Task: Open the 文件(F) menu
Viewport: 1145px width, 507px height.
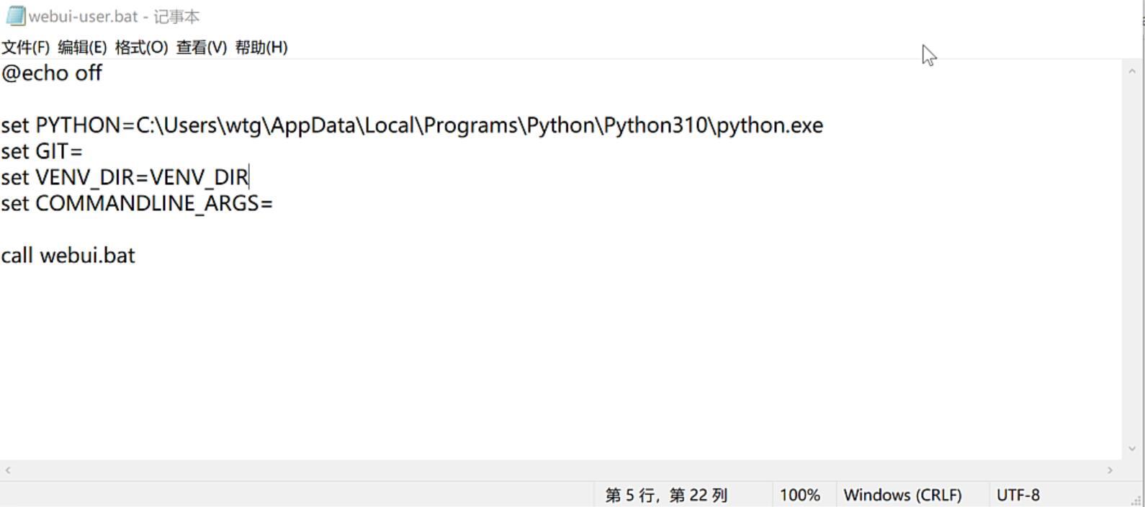Action: 26,48
